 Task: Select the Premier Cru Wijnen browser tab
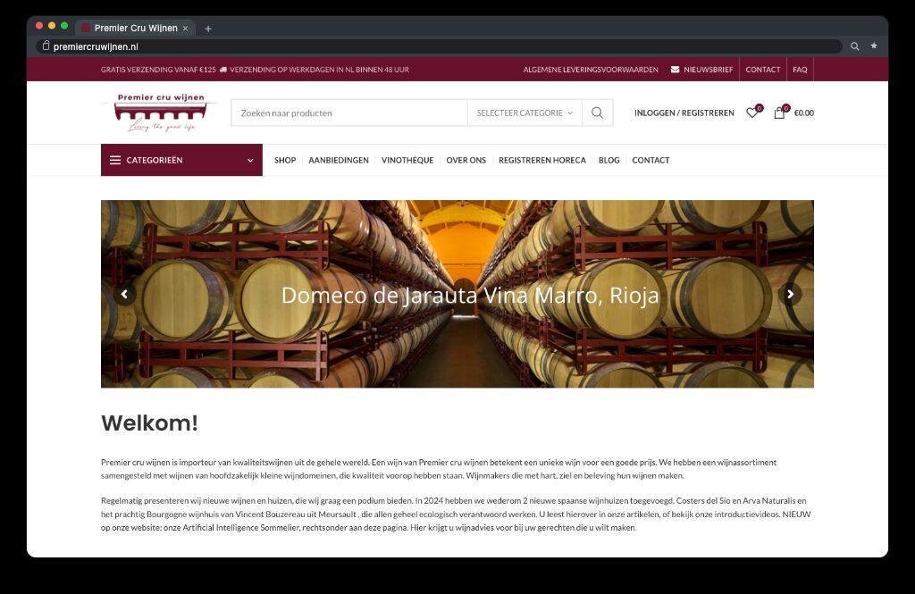point(136,28)
